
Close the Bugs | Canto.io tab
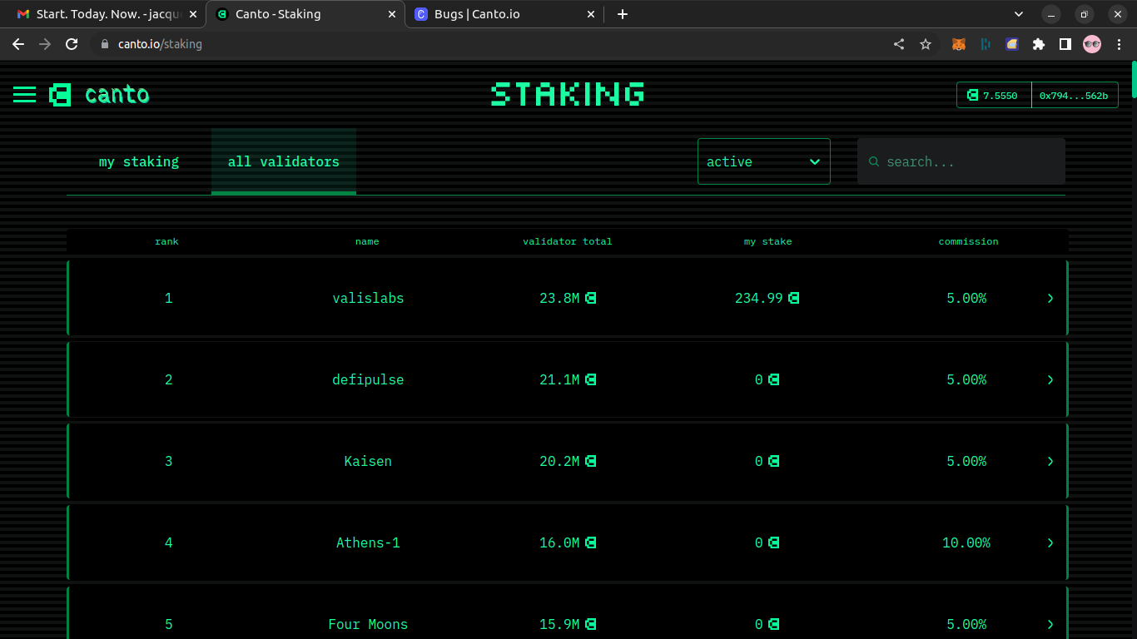(x=591, y=14)
